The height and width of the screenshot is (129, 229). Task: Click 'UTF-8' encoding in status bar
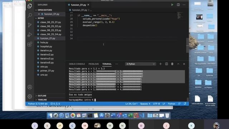(x=156, y=104)
